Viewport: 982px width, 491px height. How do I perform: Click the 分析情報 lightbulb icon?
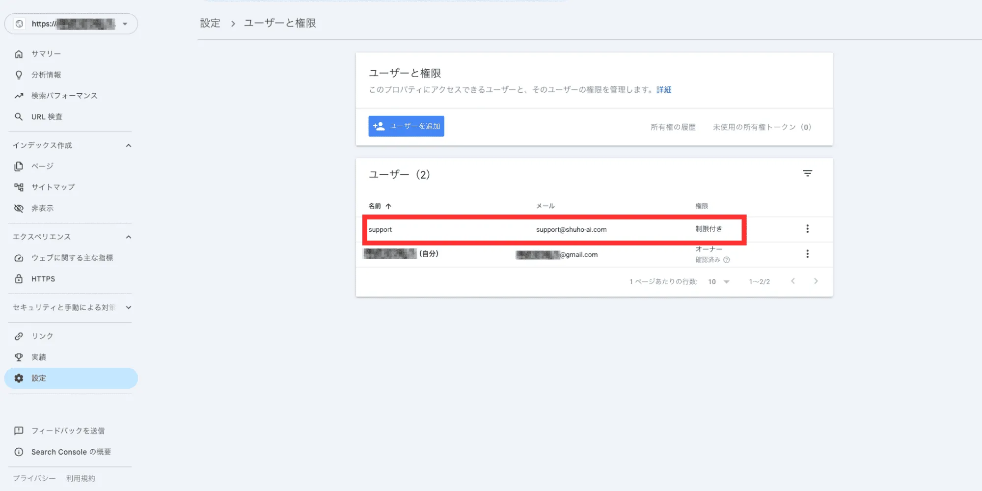tap(19, 75)
